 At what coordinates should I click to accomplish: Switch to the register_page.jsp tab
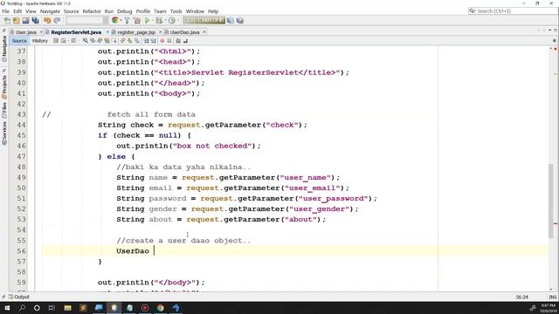point(136,32)
